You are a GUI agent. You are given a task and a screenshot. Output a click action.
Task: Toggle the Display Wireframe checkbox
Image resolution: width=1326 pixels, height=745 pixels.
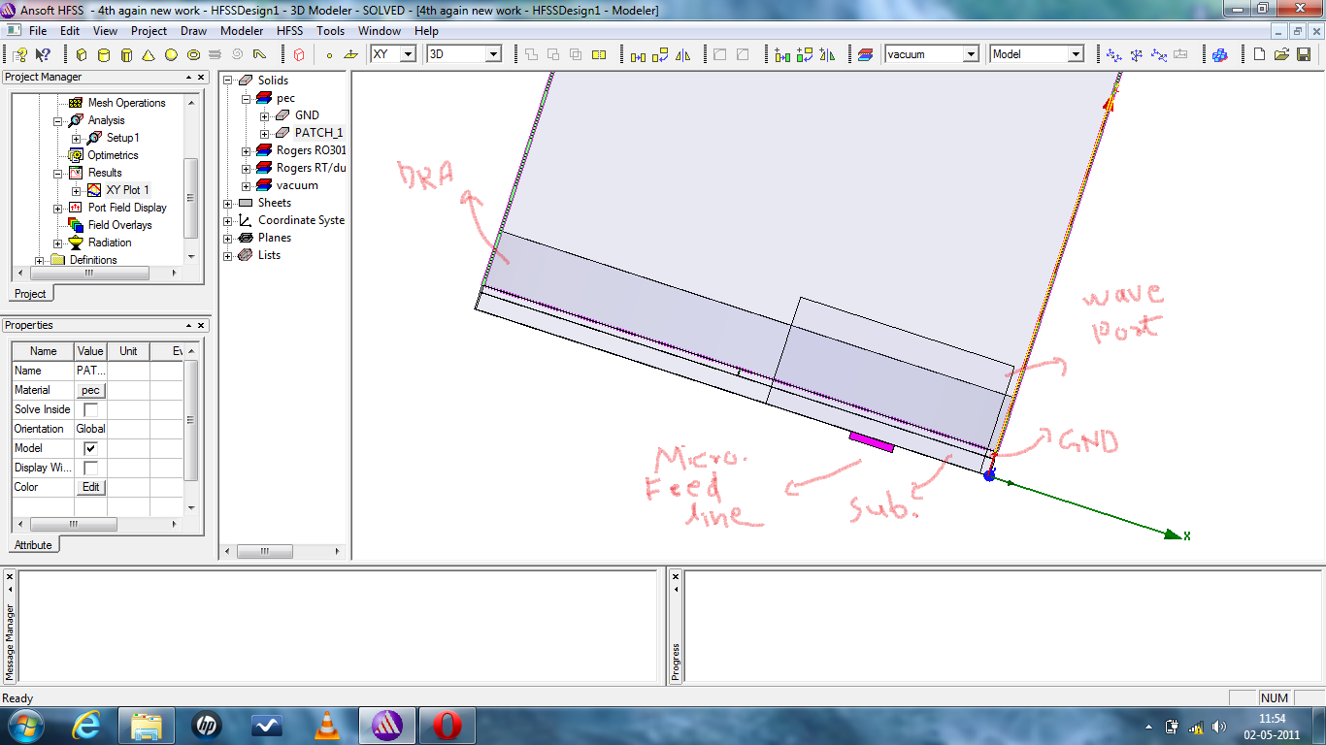tap(90, 468)
